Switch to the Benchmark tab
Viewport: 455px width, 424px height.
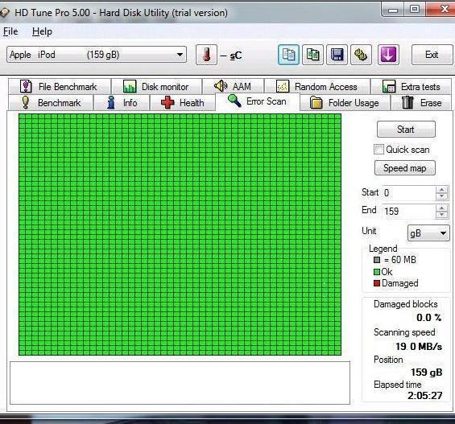pos(52,103)
